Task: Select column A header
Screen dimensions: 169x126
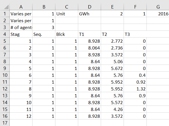Action: (21, 7)
